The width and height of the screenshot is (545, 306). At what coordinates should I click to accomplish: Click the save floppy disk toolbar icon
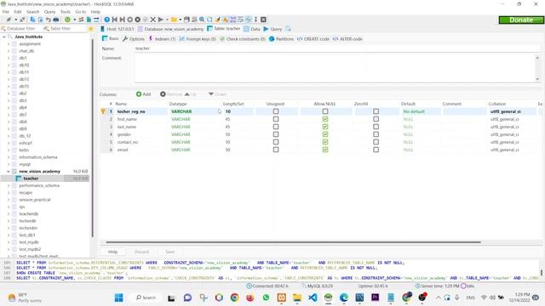[x=186, y=20]
